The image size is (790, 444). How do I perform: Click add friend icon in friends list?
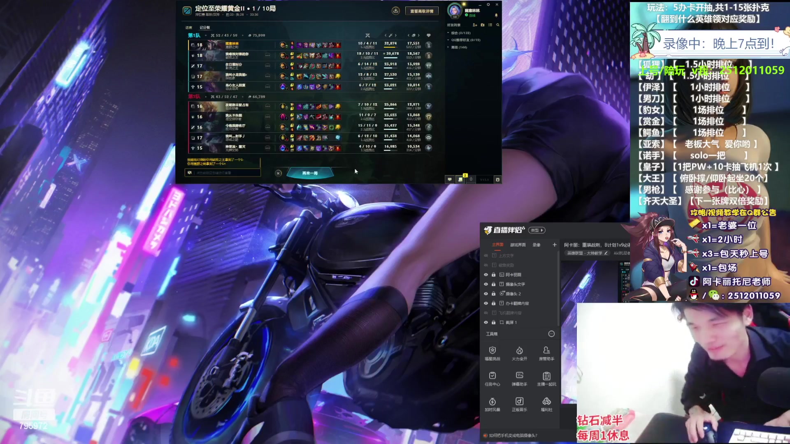tap(475, 25)
